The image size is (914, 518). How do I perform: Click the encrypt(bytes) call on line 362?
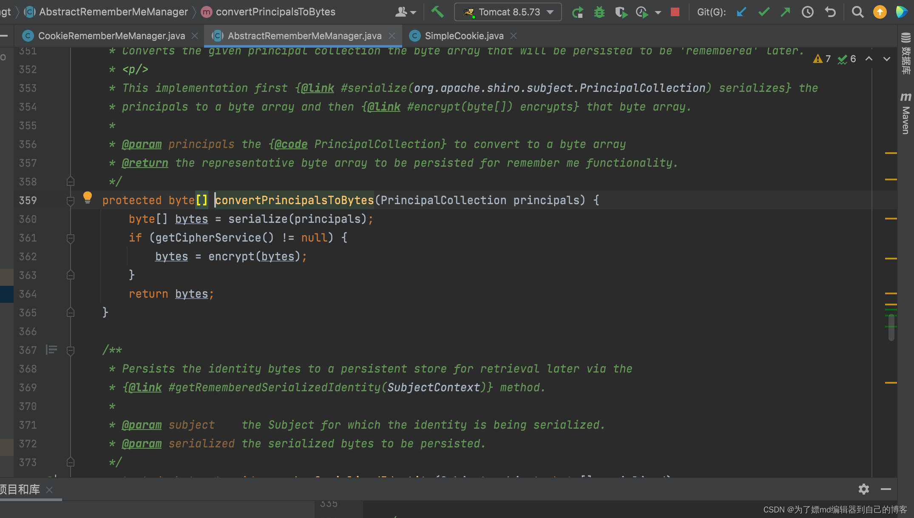254,256
